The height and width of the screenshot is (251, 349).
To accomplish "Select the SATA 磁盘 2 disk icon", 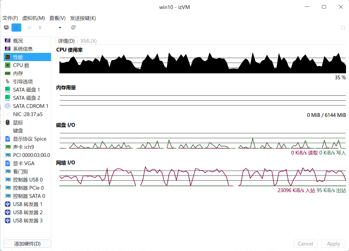I will pos(8,98).
